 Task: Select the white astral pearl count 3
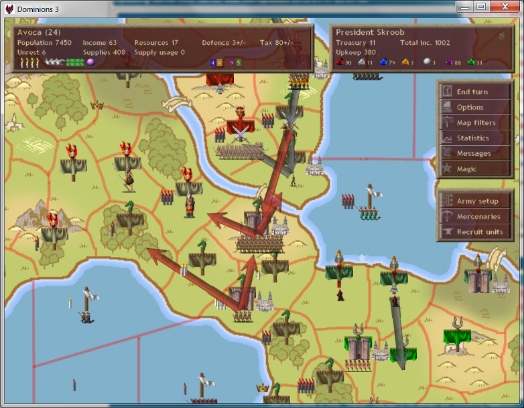tap(430, 62)
